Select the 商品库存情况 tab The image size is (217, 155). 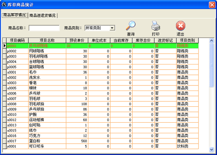tap(15, 15)
